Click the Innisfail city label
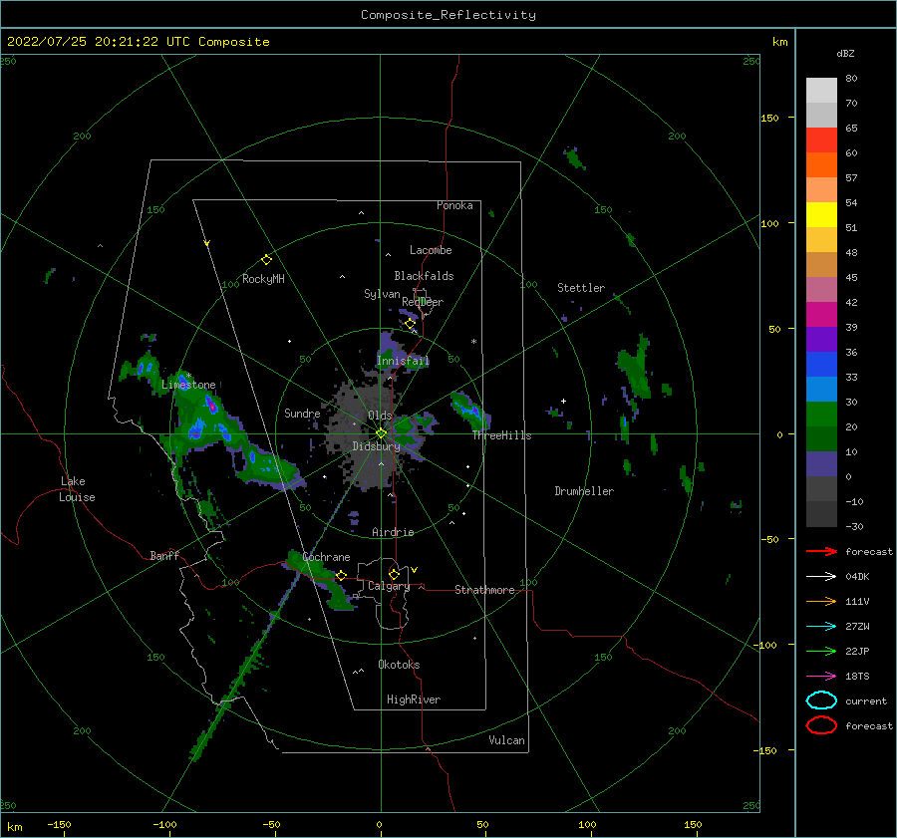 tap(403, 361)
